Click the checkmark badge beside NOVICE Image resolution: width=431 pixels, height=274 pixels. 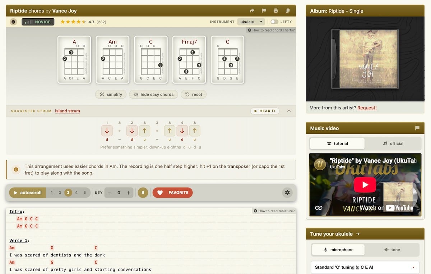point(13,22)
